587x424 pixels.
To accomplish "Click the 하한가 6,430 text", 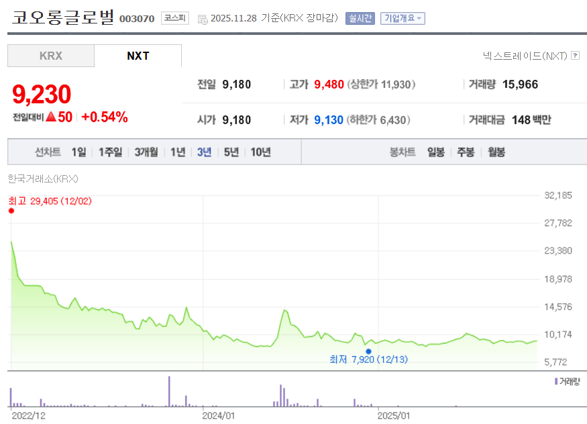I will [378, 120].
